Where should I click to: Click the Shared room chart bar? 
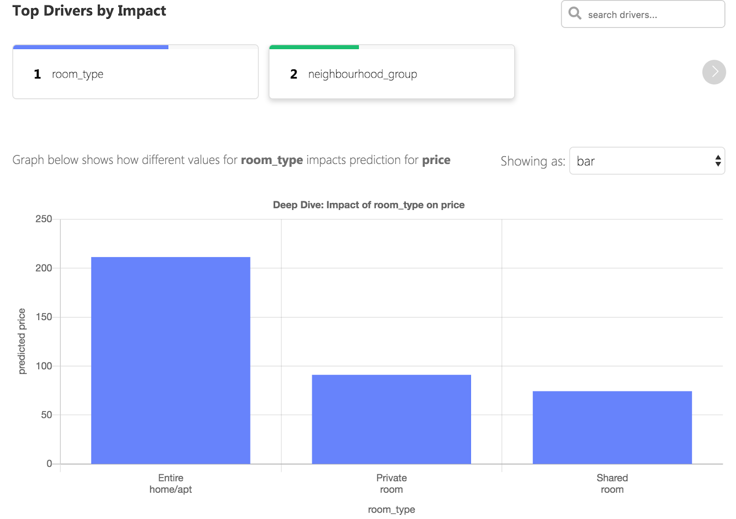tap(612, 427)
